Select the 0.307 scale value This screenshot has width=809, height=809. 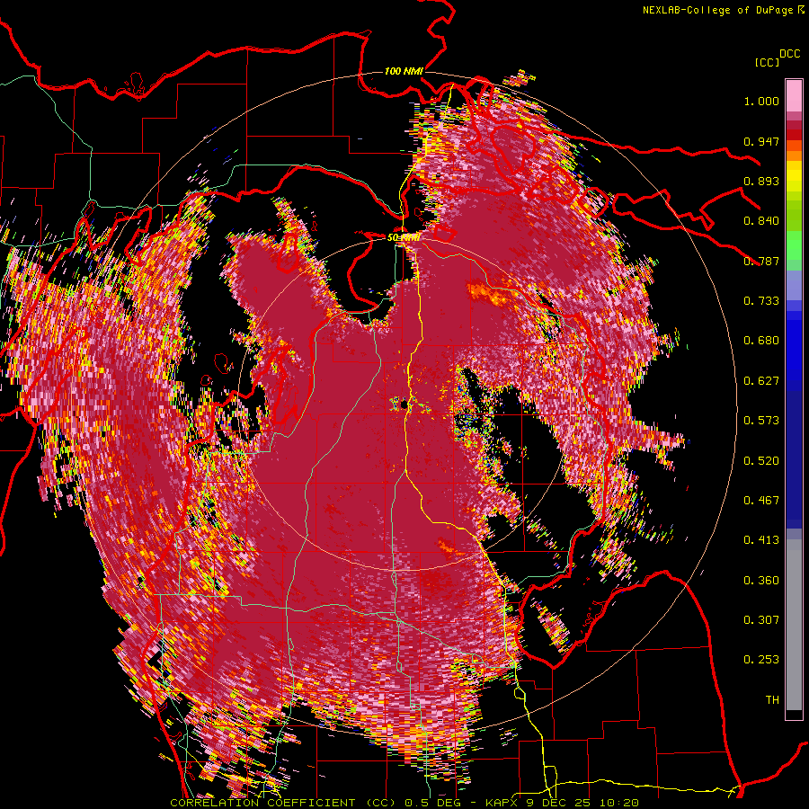click(x=761, y=620)
